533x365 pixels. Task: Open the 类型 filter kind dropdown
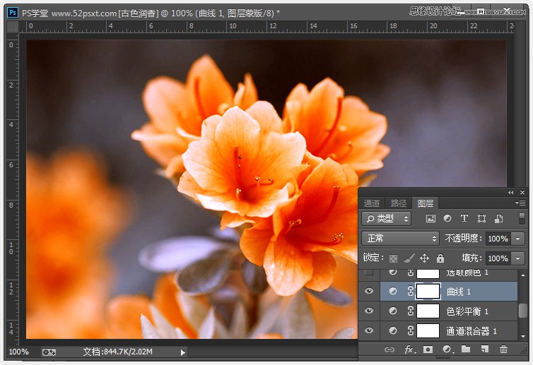pos(387,219)
